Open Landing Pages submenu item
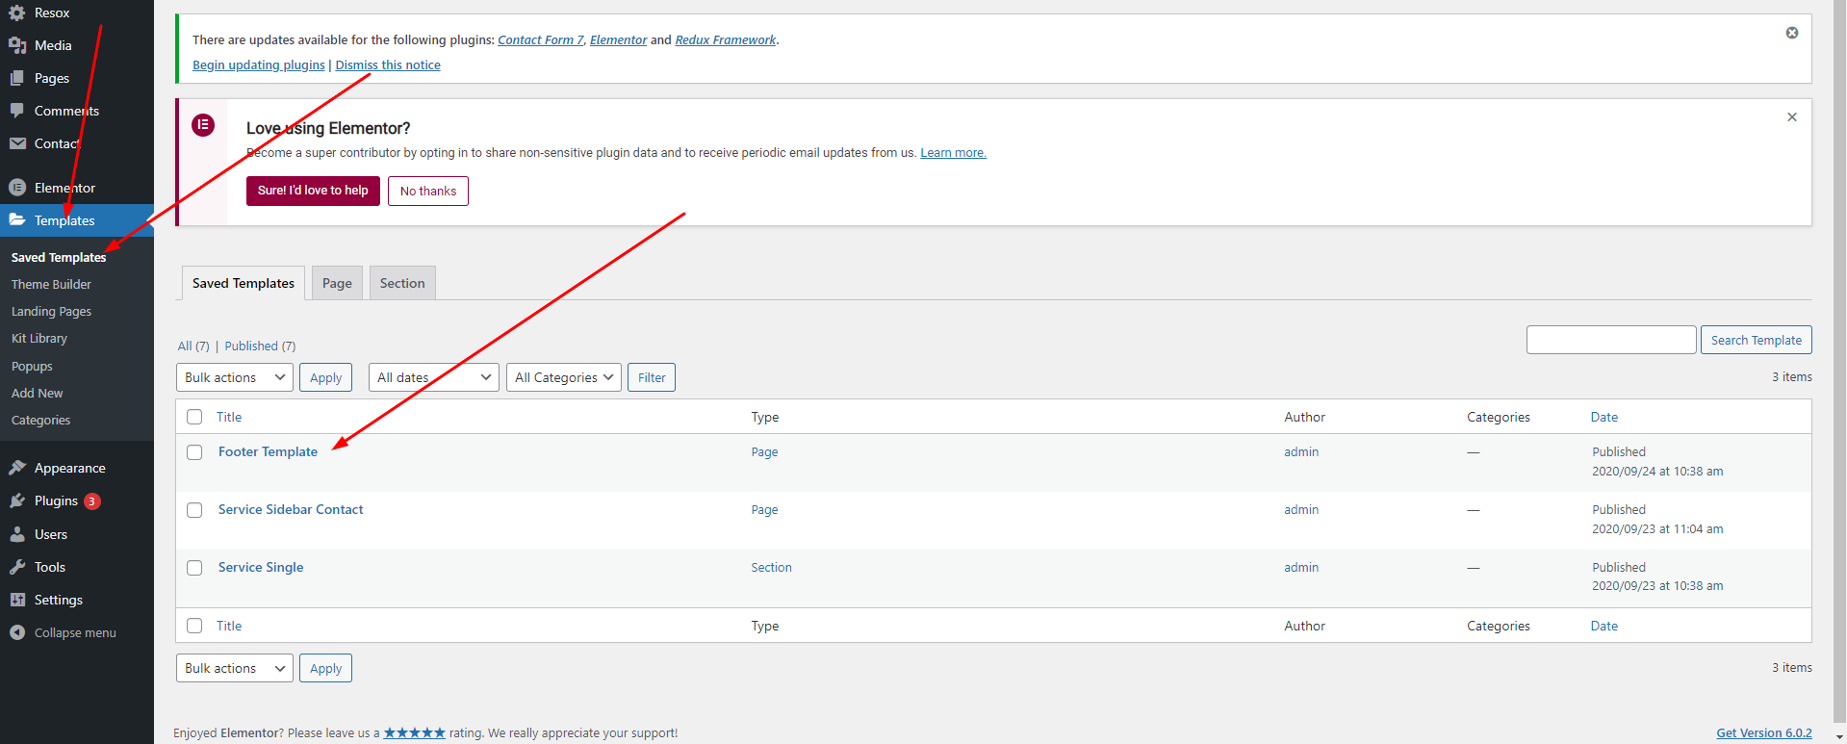The image size is (1847, 744). click(x=51, y=311)
